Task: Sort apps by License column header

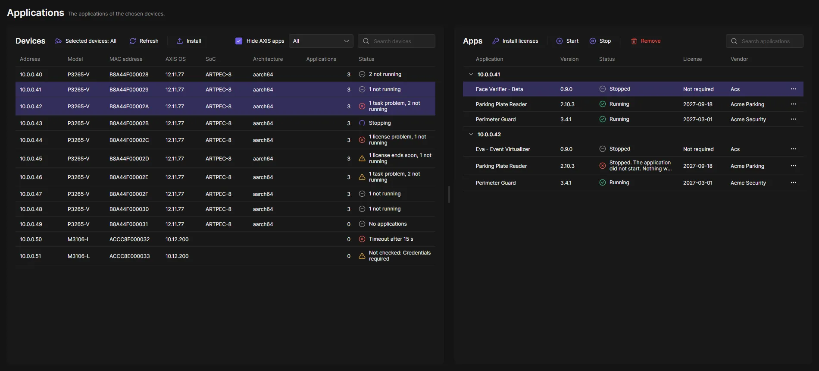Action: point(692,59)
